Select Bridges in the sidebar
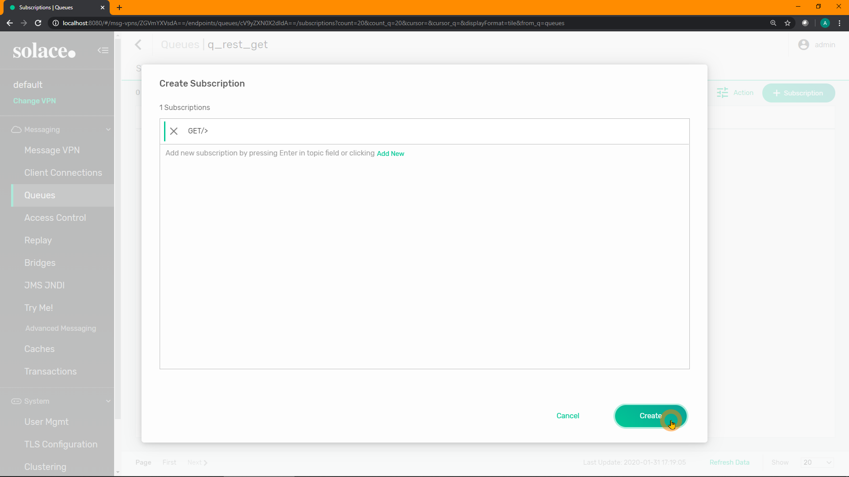849x477 pixels. click(x=40, y=263)
